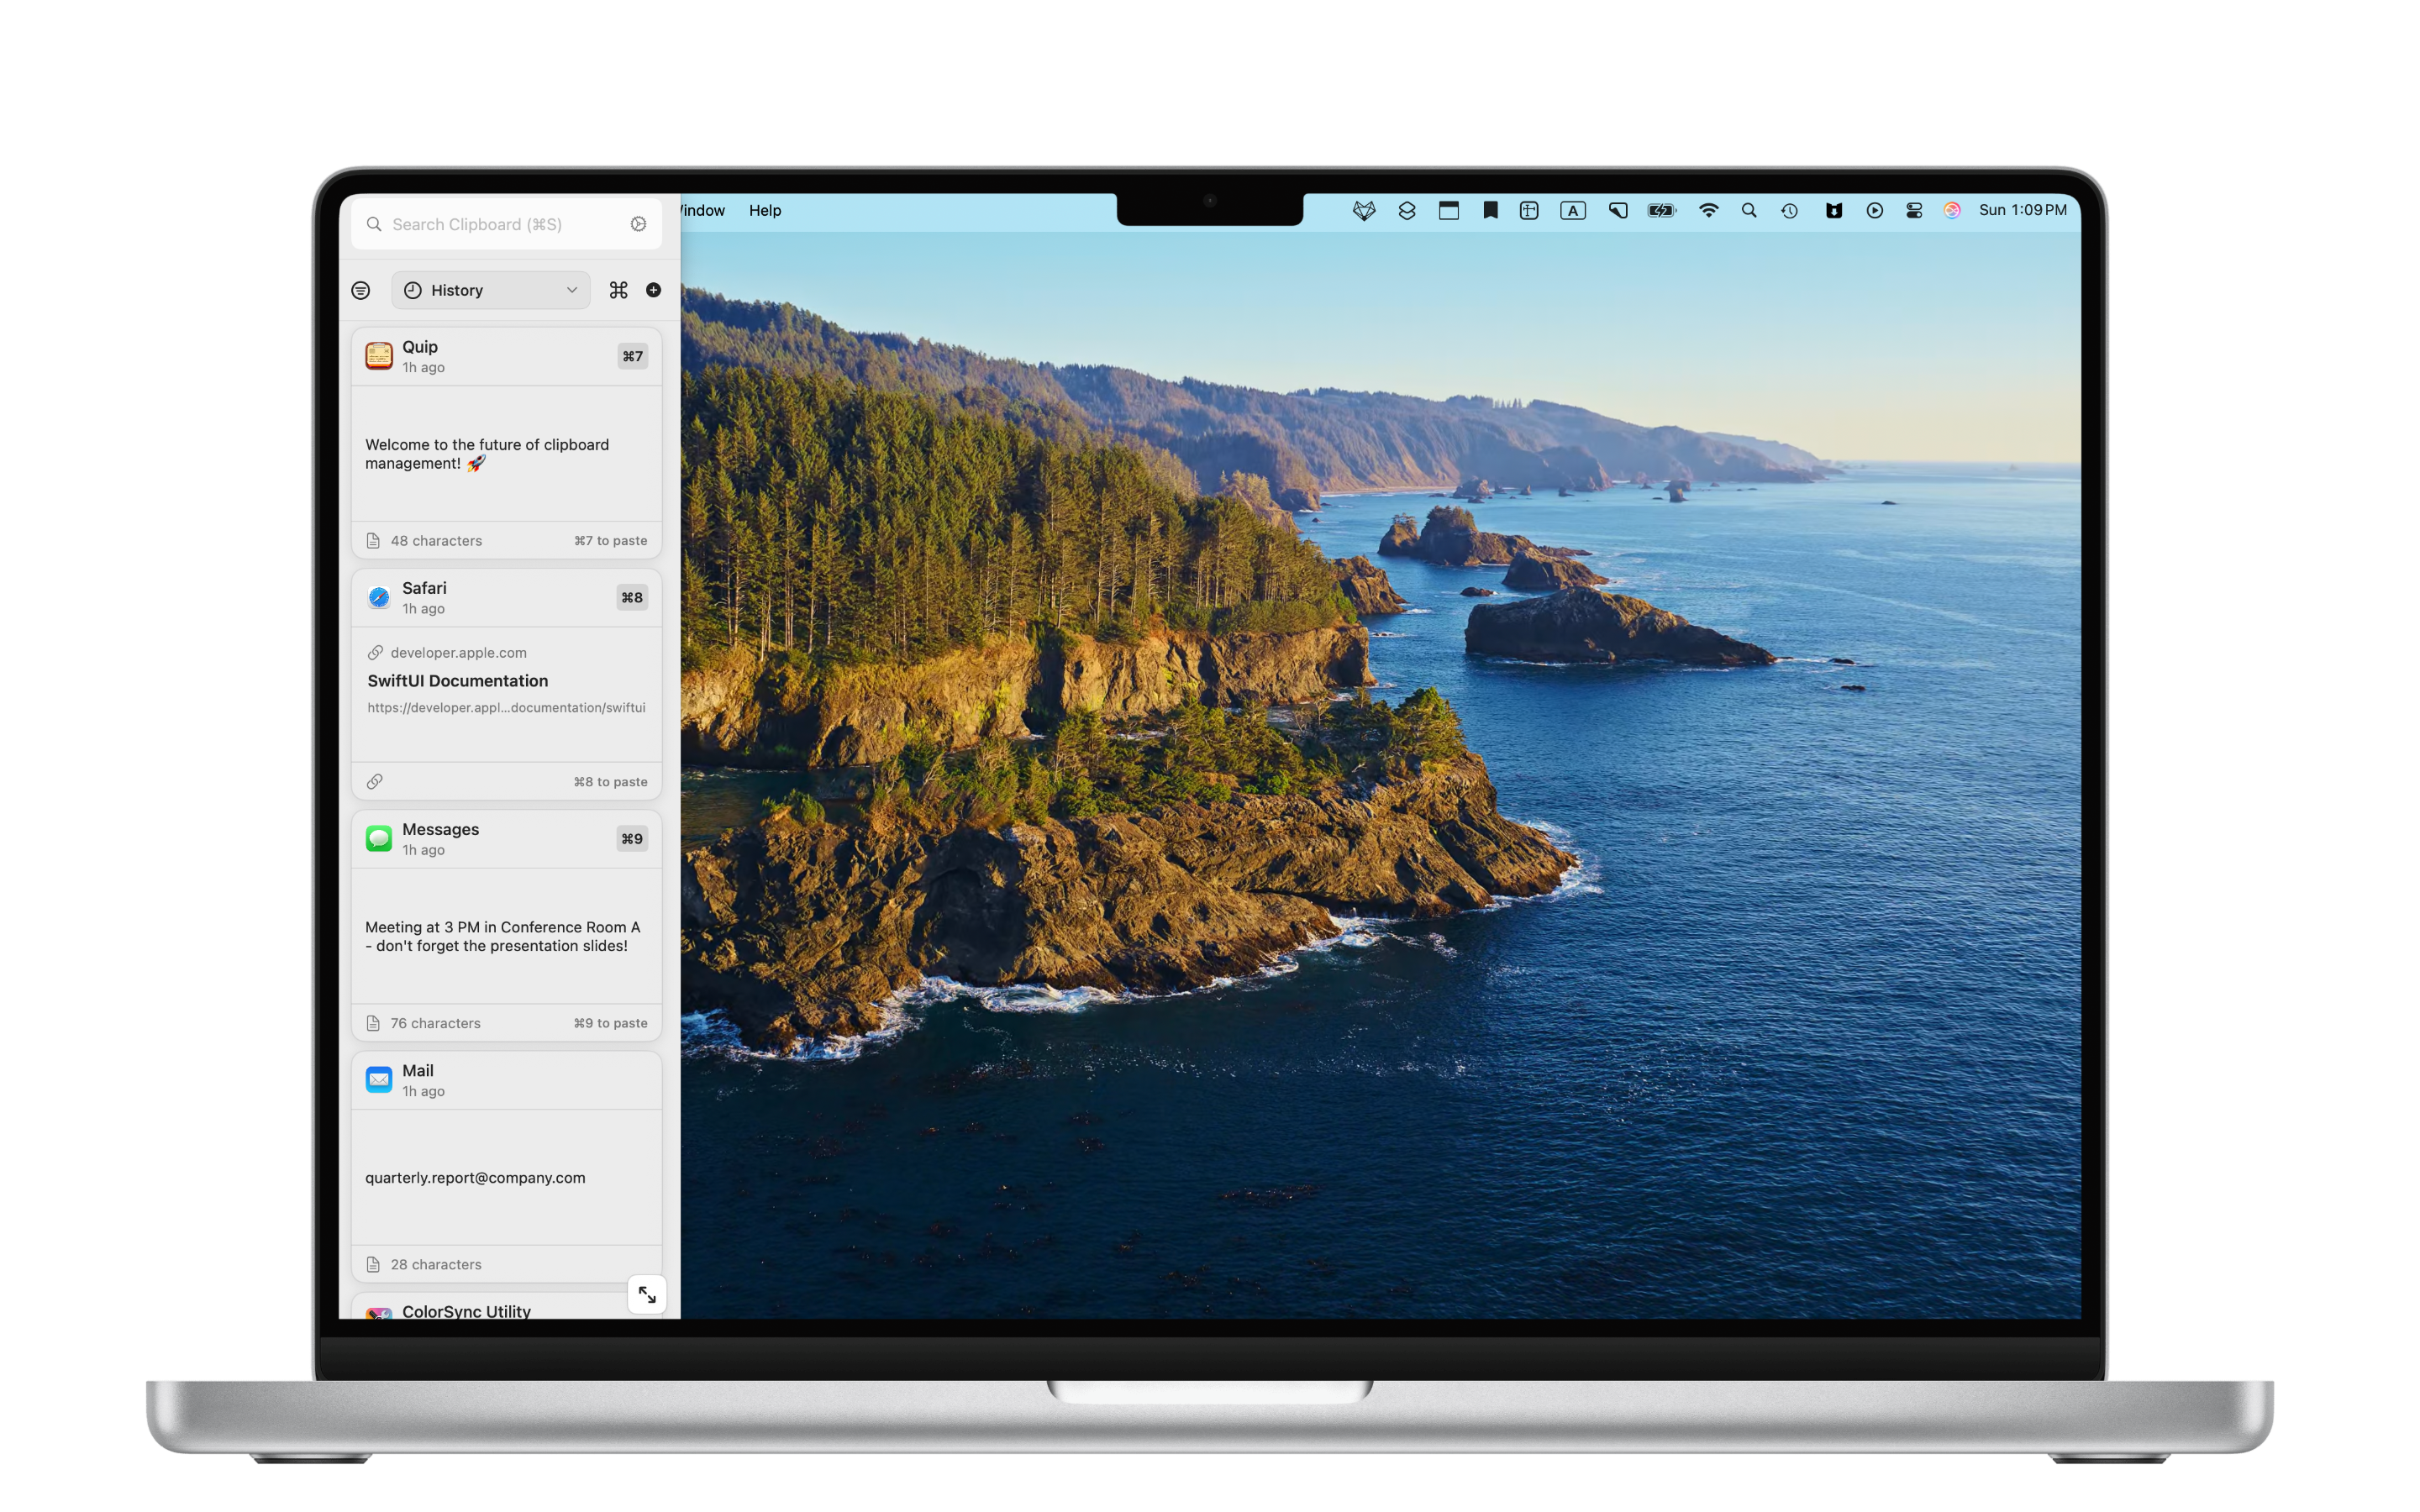Click the fox-head menu bar icon
This screenshot has width=2420, height=1512.
[x=1364, y=210]
